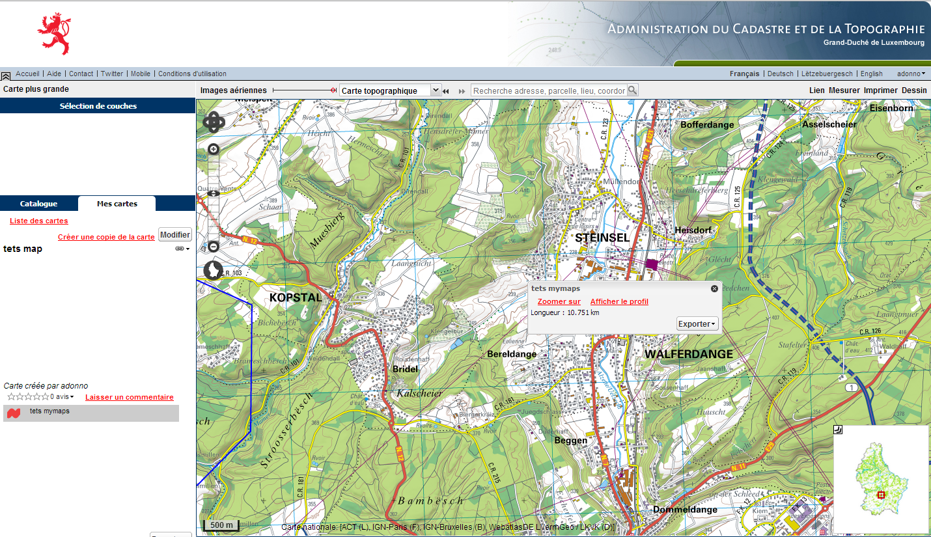Image resolution: width=931 pixels, height=537 pixels.
Task: Click the map zoom-in plus button
Action: [x=213, y=149]
